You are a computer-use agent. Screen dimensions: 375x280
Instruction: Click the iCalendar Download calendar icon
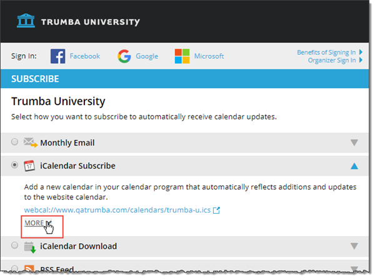[30, 247]
